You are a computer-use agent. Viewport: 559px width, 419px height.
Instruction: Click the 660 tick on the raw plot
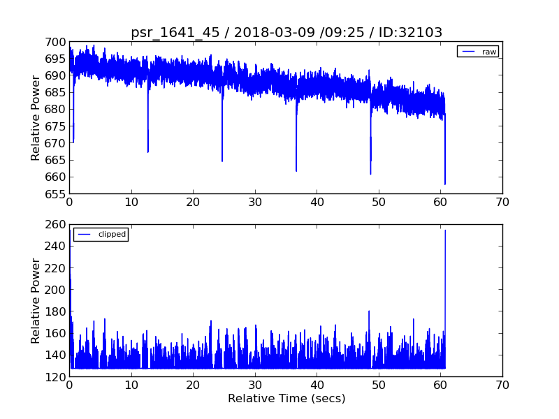55,177
